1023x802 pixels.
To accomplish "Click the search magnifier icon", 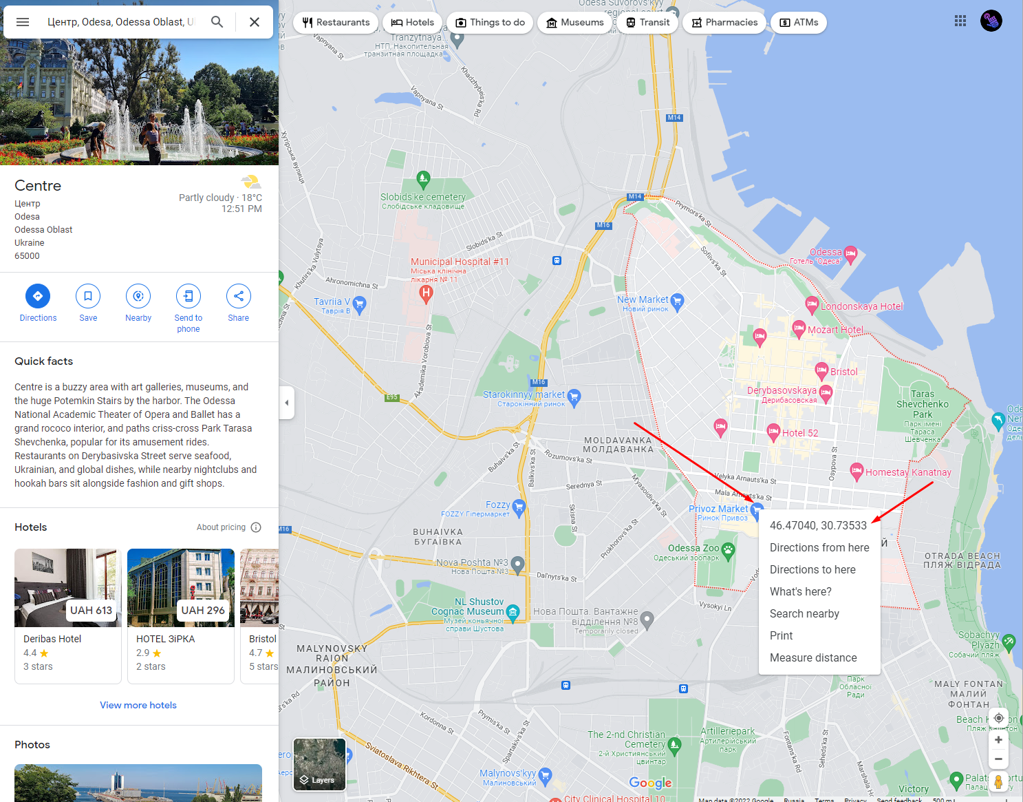I will [x=217, y=22].
